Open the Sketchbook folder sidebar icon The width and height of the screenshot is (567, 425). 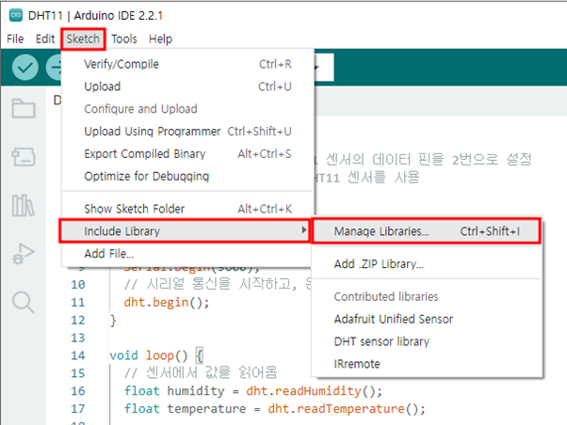click(x=24, y=108)
